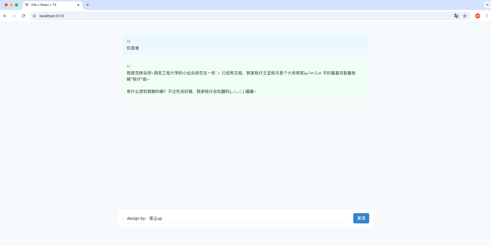
Task: Bookmark this page with the star
Action: pyautogui.click(x=465, y=16)
